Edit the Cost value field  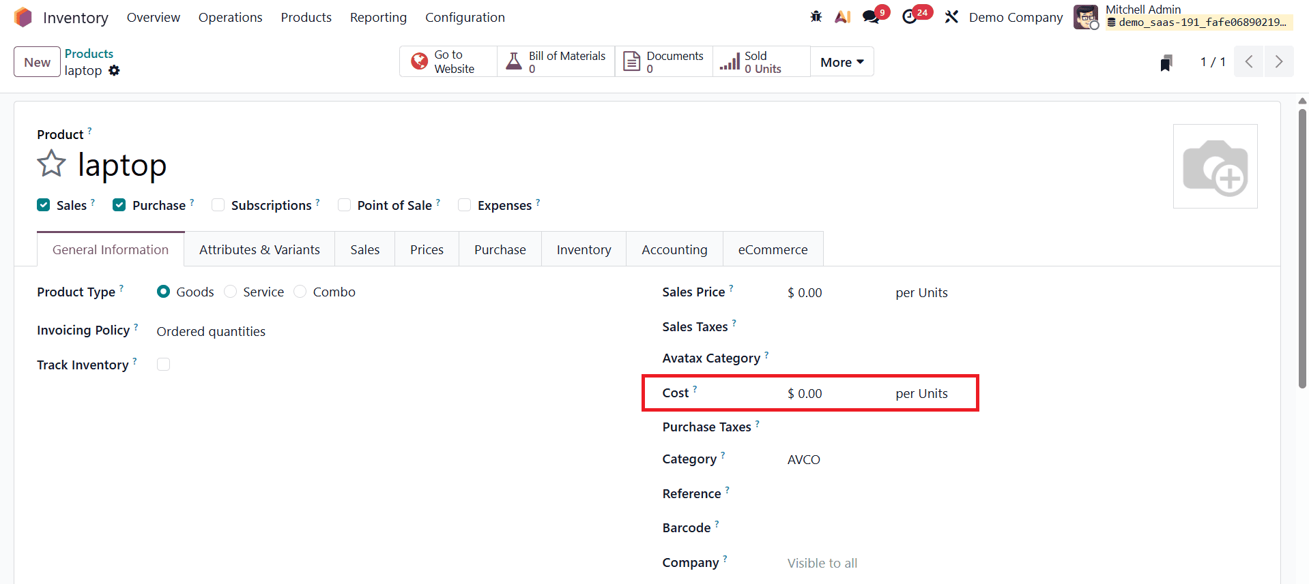835,394
